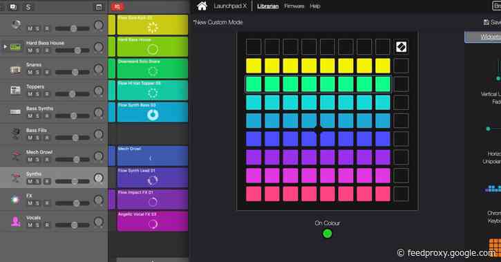Screen dimensions: 501x262
Task: Click the square window icon above track knobs
Action: point(99,7)
